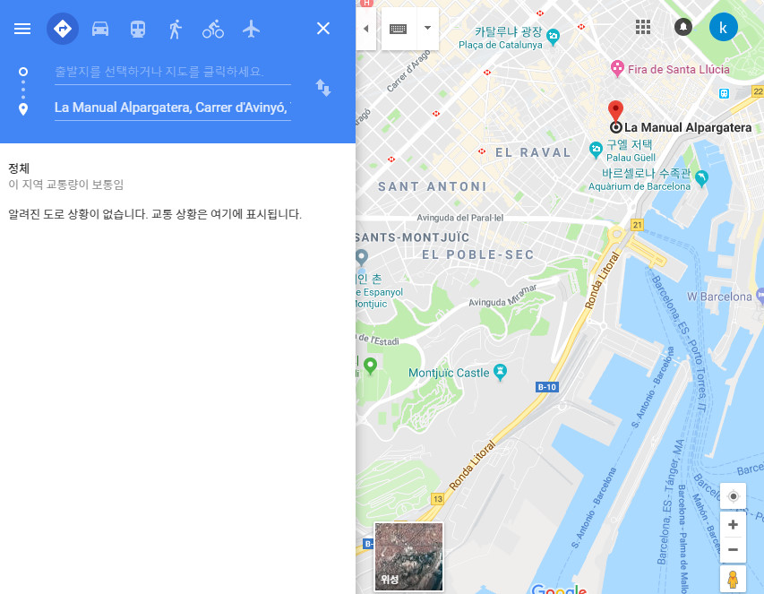The height and width of the screenshot is (594, 764).
Task: Collapse the side panel arrow
Action: coord(366,29)
